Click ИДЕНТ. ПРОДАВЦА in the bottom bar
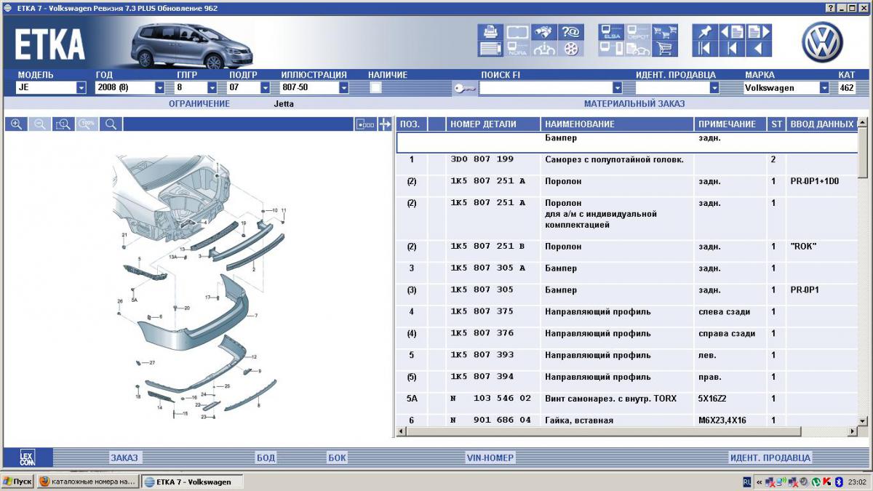Screen dimensions: 873x491 tap(770, 458)
